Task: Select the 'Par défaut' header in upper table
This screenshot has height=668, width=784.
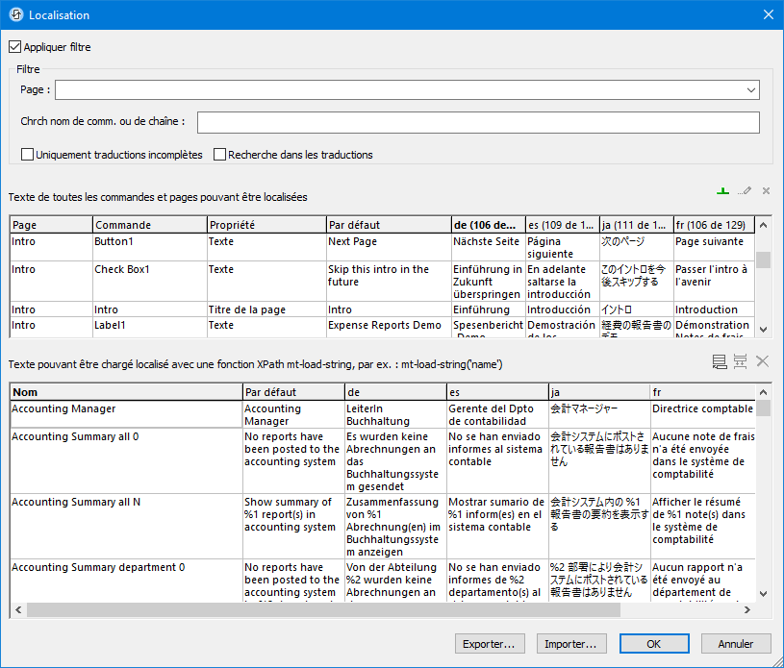Action: pyautogui.click(x=387, y=224)
